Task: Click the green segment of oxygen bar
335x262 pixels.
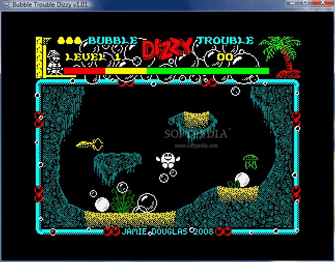Action: 207,71
